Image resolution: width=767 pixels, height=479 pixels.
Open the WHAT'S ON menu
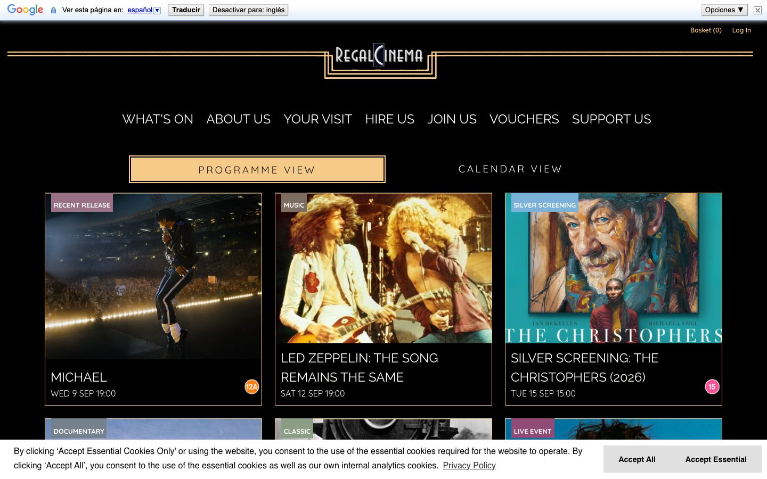[158, 119]
